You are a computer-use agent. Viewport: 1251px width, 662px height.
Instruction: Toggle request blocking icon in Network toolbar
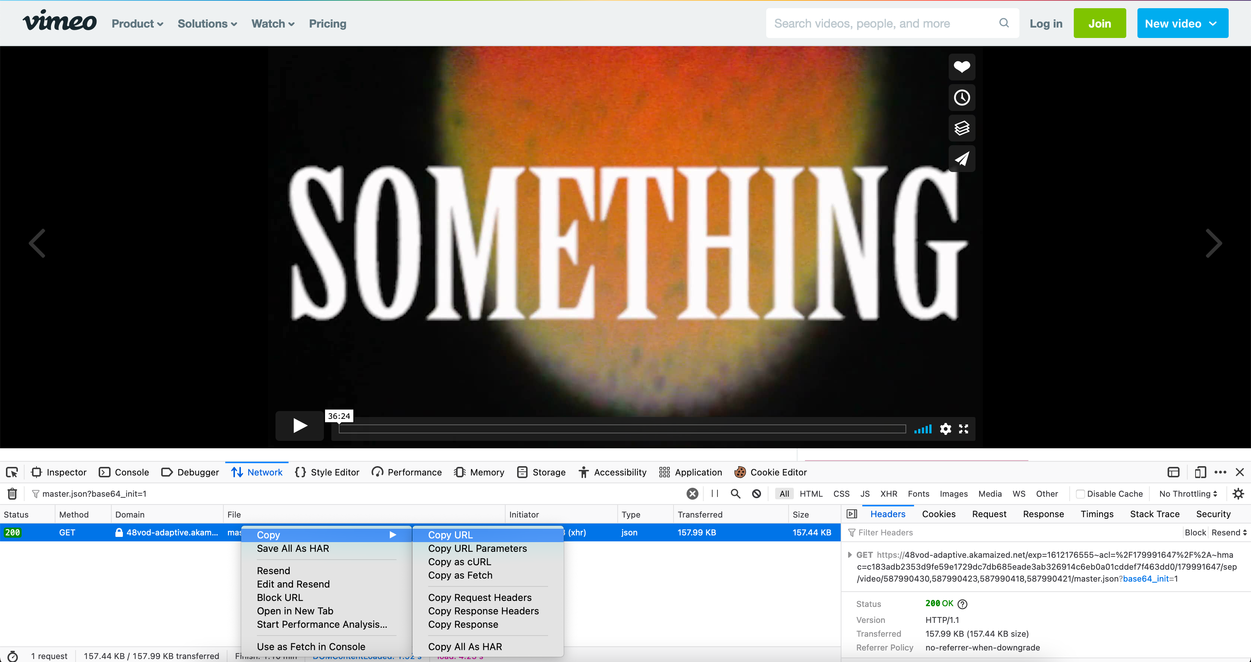757,493
